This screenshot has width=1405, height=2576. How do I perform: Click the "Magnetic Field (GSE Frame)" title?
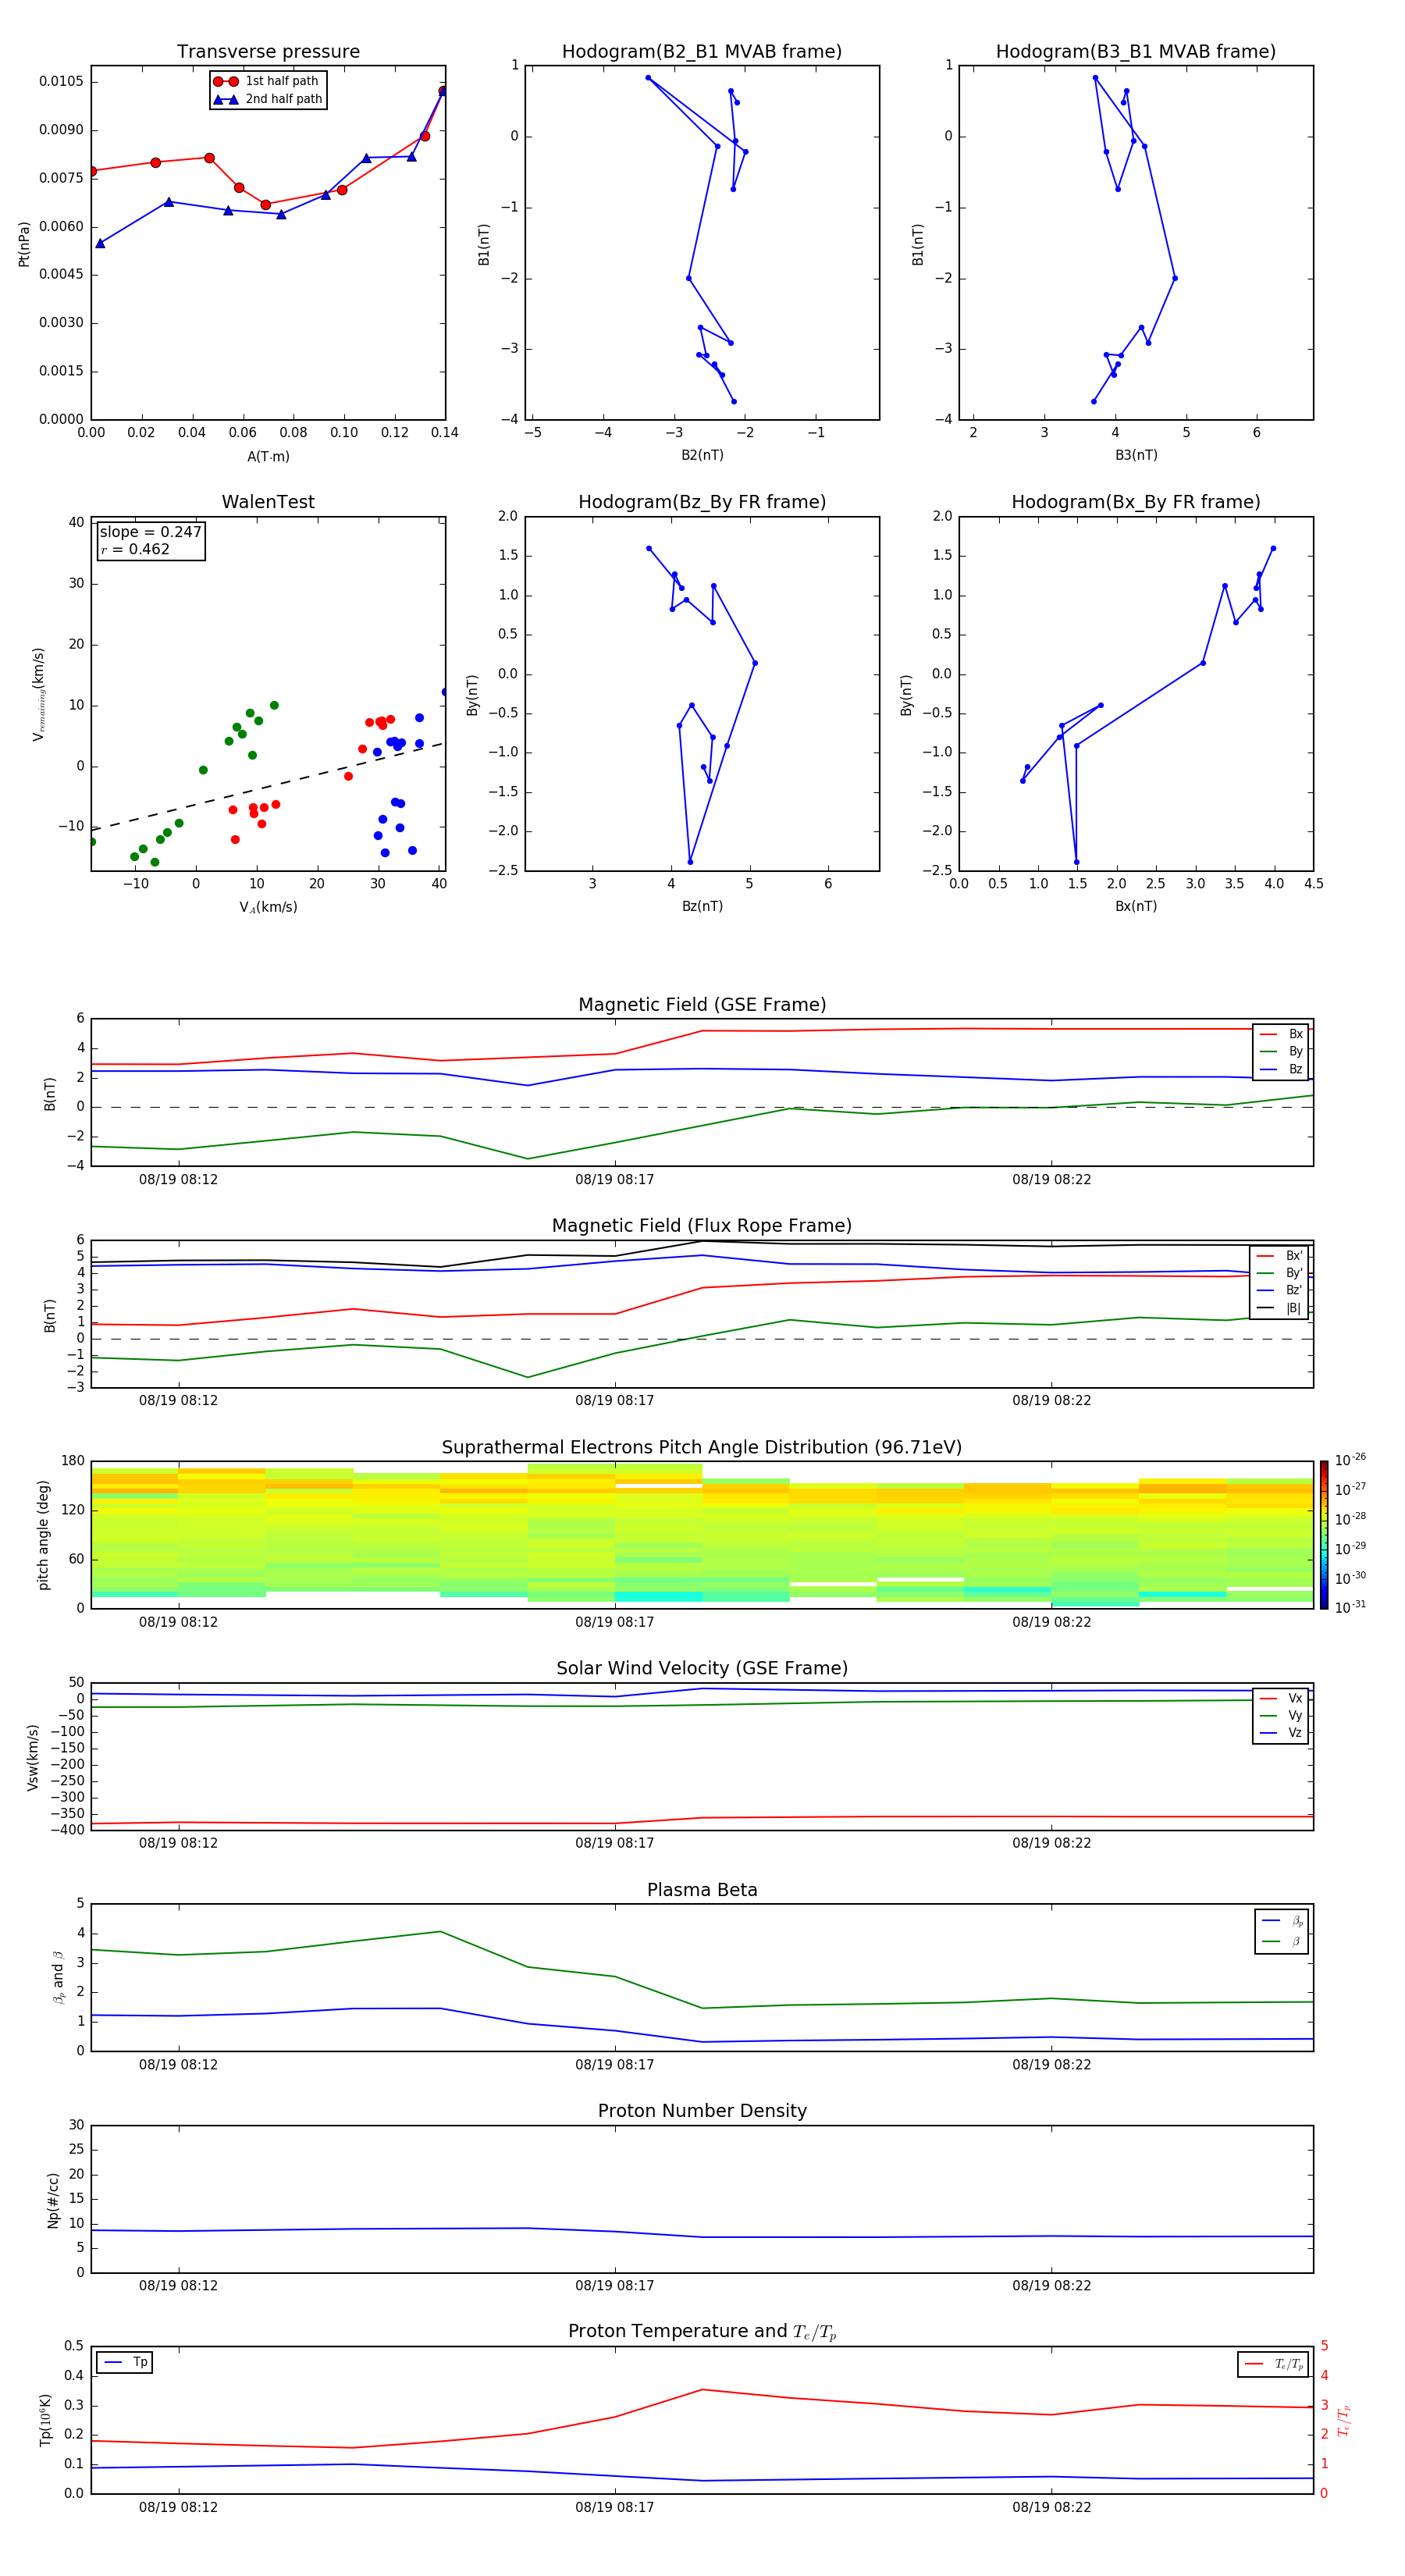click(702, 1005)
